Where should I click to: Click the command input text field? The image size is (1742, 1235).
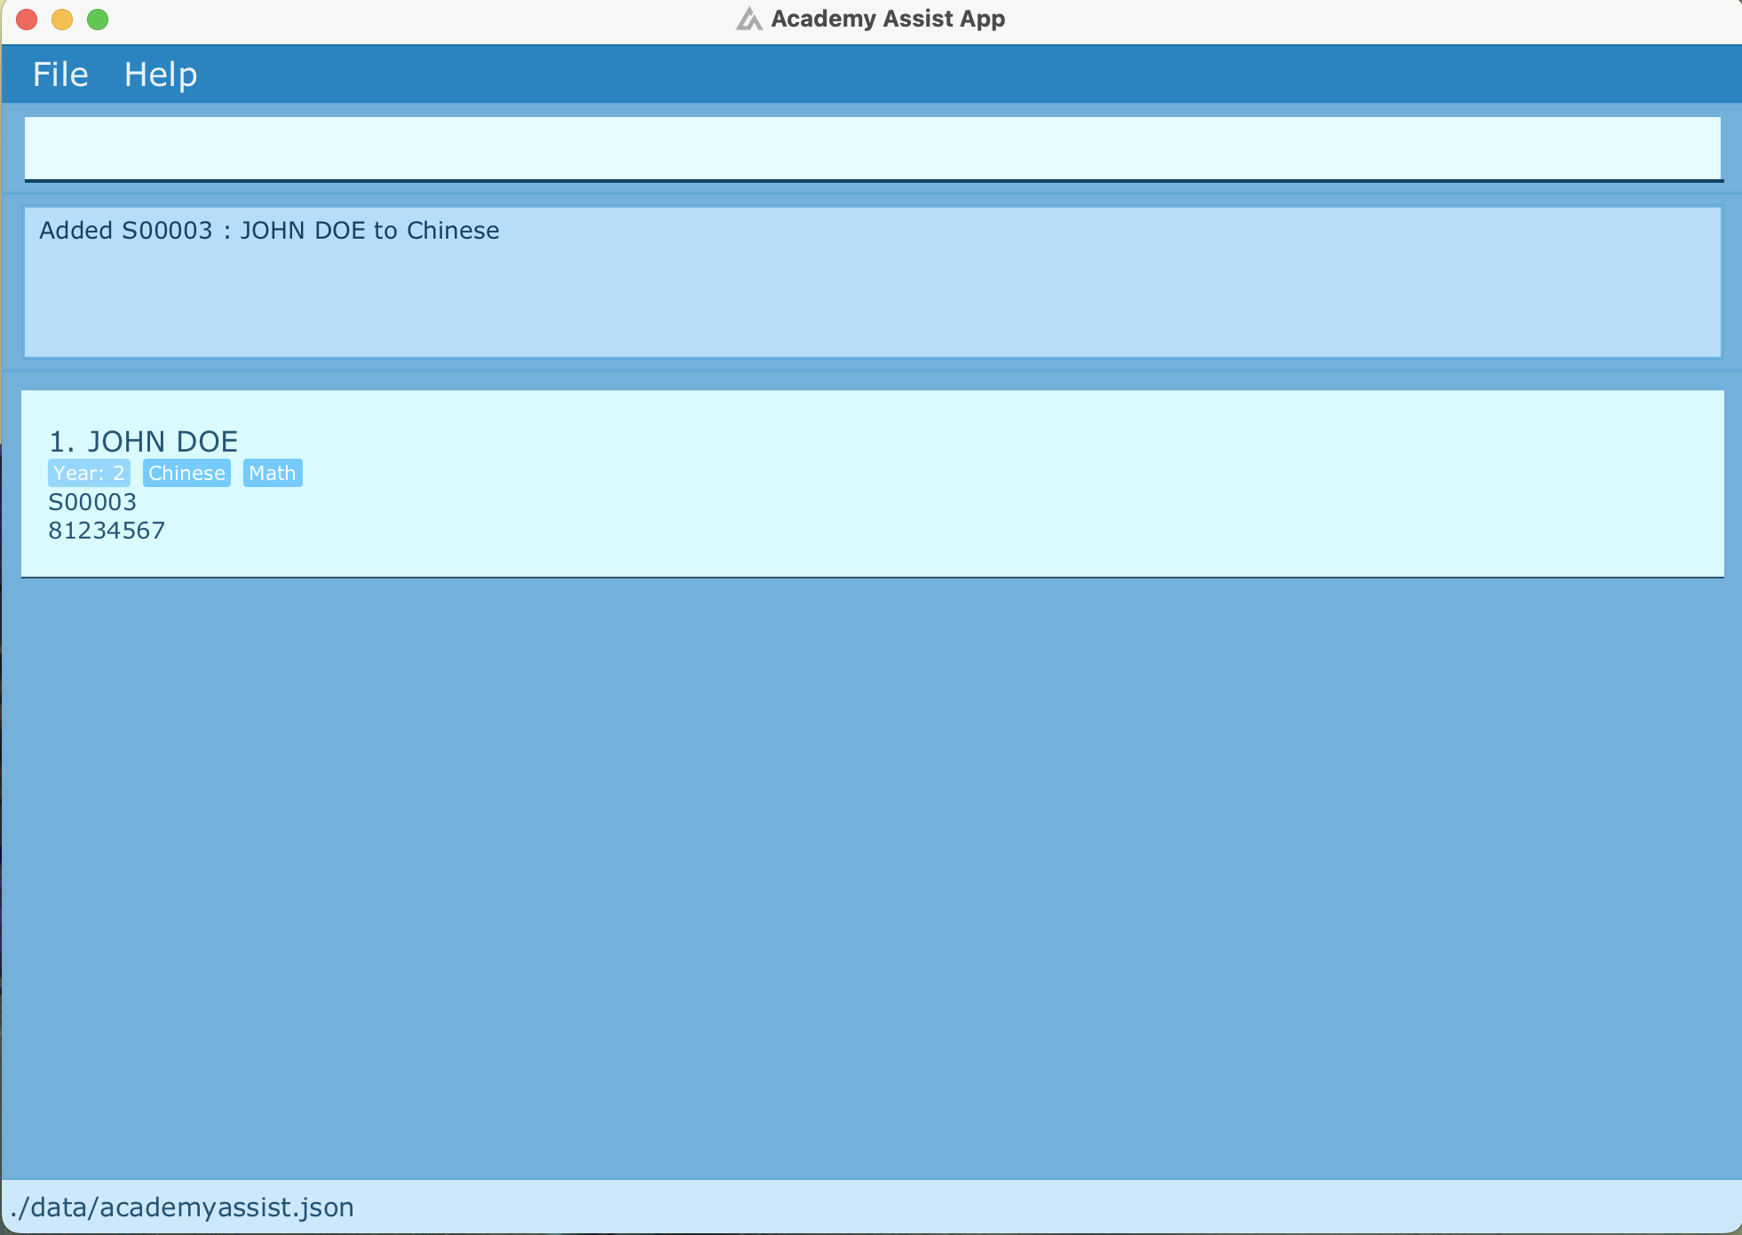point(873,148)
